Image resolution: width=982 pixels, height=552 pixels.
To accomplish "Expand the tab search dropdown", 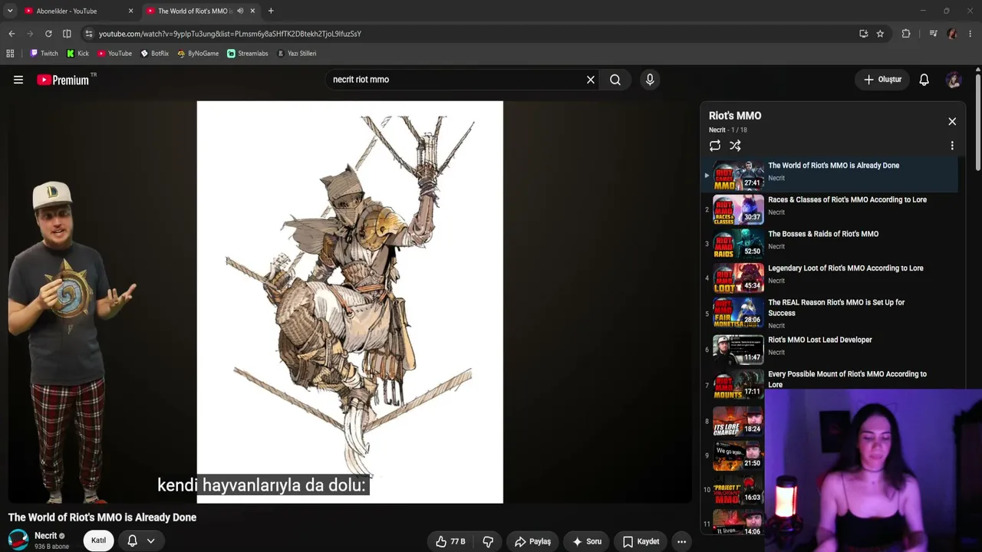I will click(10, 11).
